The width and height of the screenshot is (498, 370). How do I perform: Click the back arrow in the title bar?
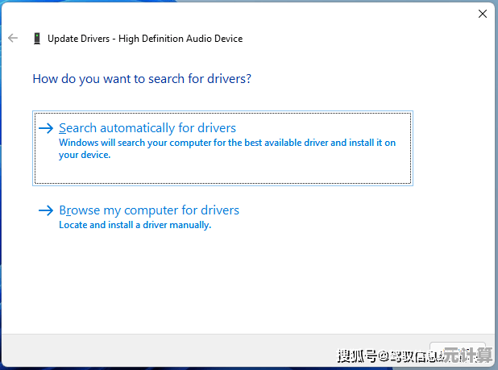tap(13, 38)
